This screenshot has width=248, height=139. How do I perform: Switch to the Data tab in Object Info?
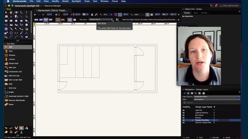coord(196,13)
